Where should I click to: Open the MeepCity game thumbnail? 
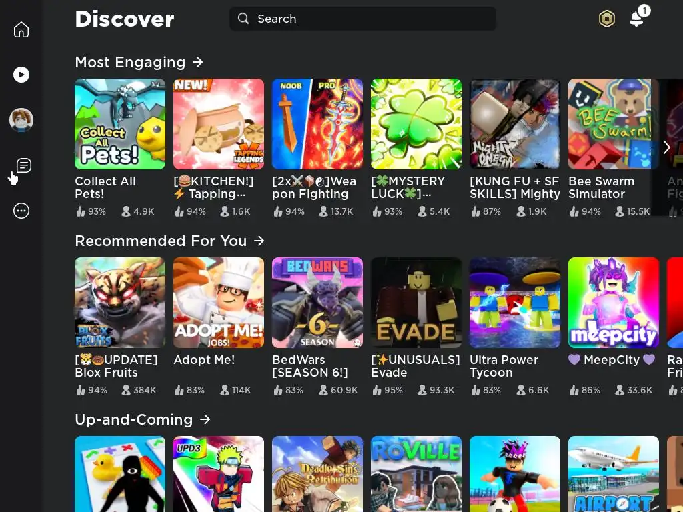[614, 303]
